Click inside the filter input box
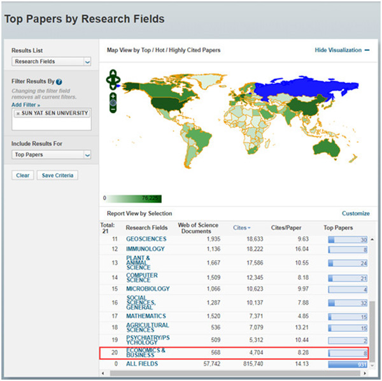Image resolution: width=382 pixels, height=381 pixels. coord(52,124)
